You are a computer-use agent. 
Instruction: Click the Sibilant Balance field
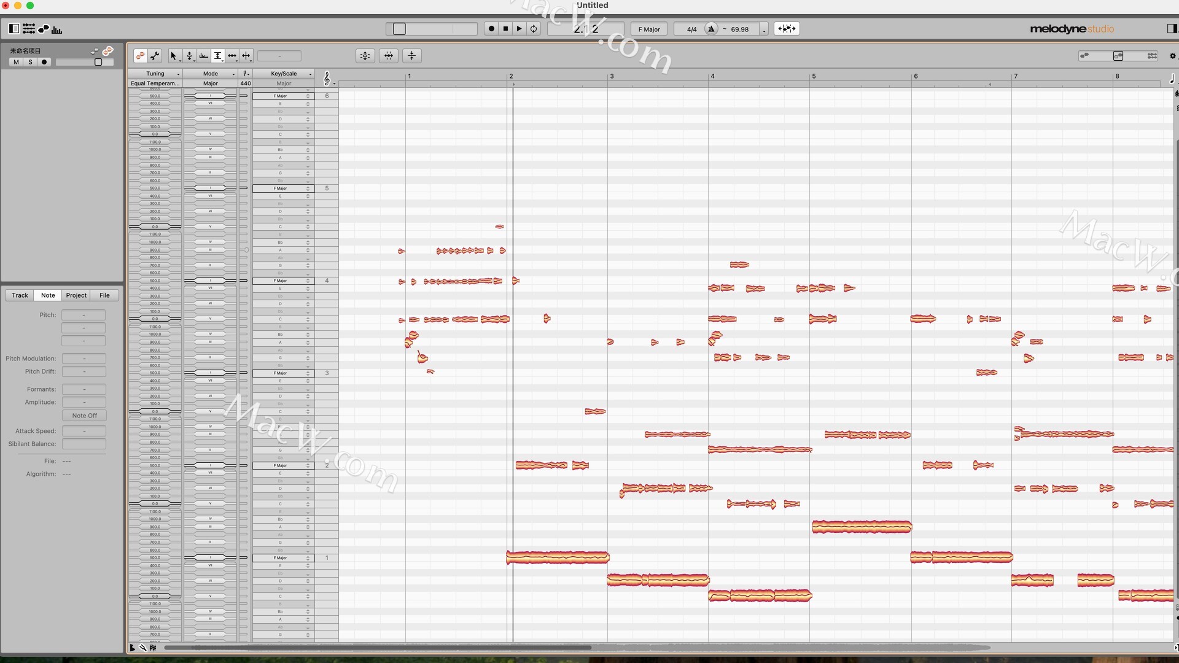click(x=84, y=444)
